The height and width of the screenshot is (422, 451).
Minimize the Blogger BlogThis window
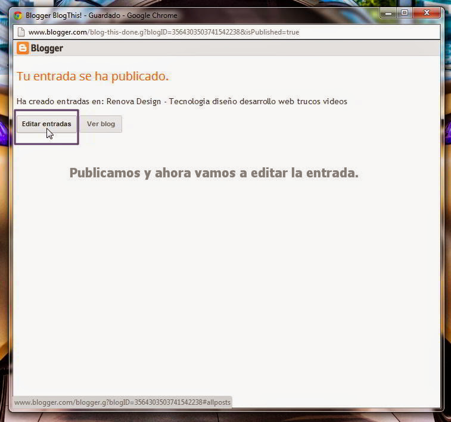coord(388,13)
